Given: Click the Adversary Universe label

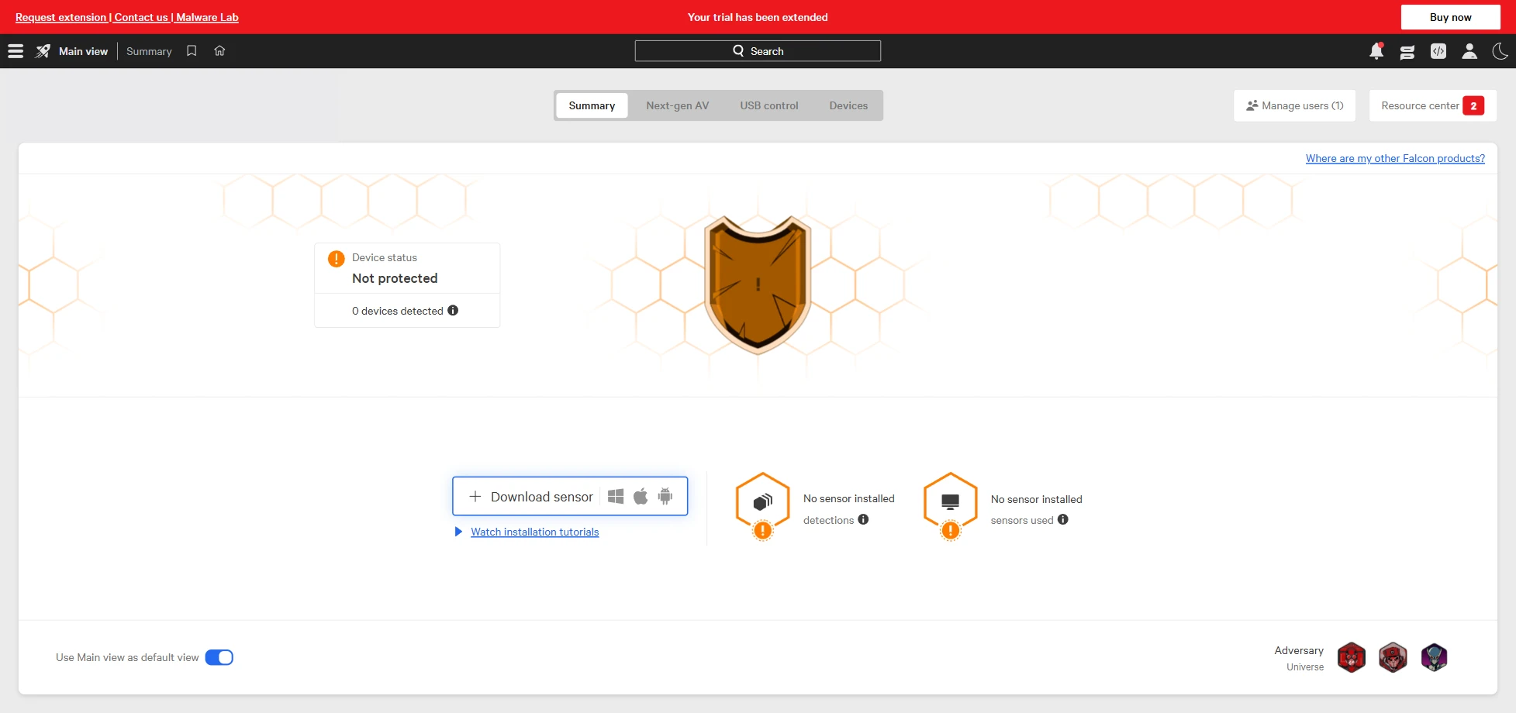Looking at the screenshot, I should pyautogui.click(x=1299, y=658).
